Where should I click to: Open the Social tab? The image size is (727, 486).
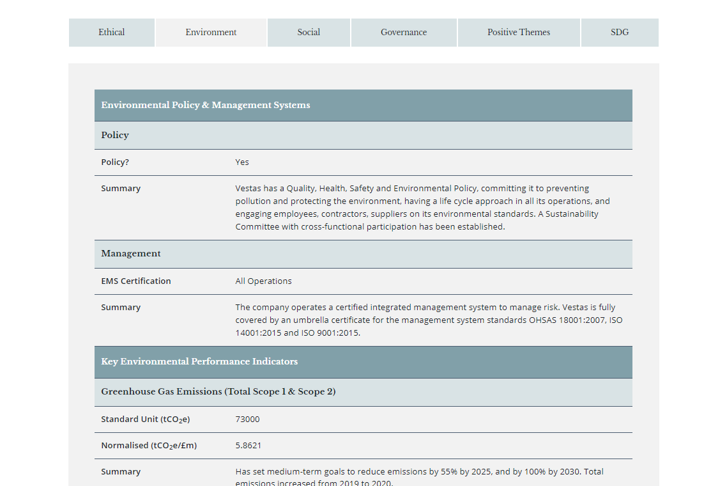pos(309,33)
